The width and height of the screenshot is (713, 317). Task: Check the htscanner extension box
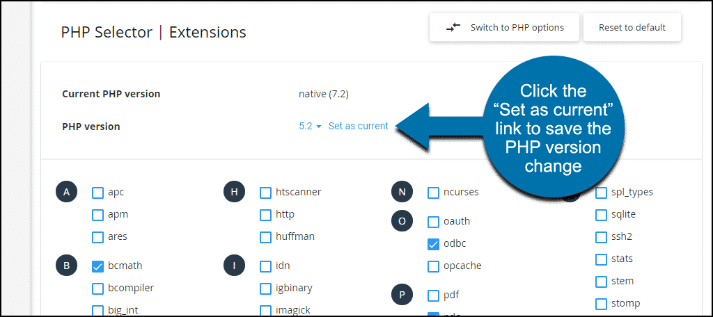point(265,193)
